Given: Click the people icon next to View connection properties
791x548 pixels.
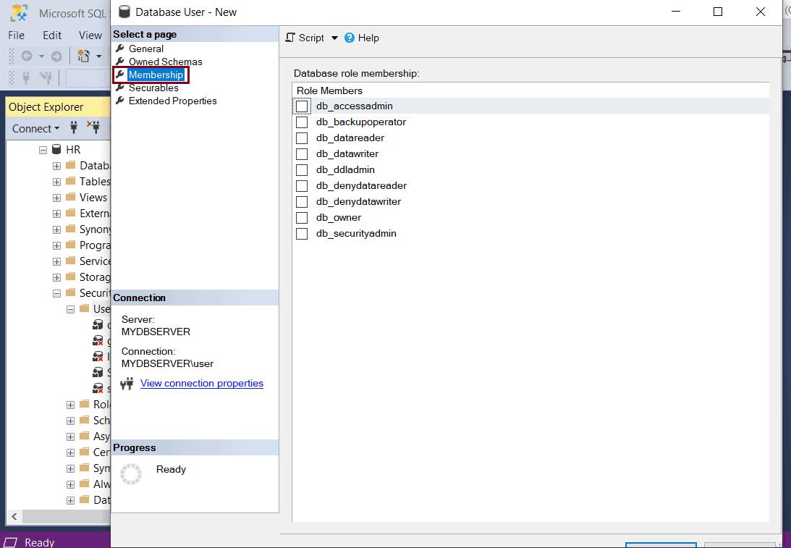Looking at the screenshot, I should tap(127, 384).
